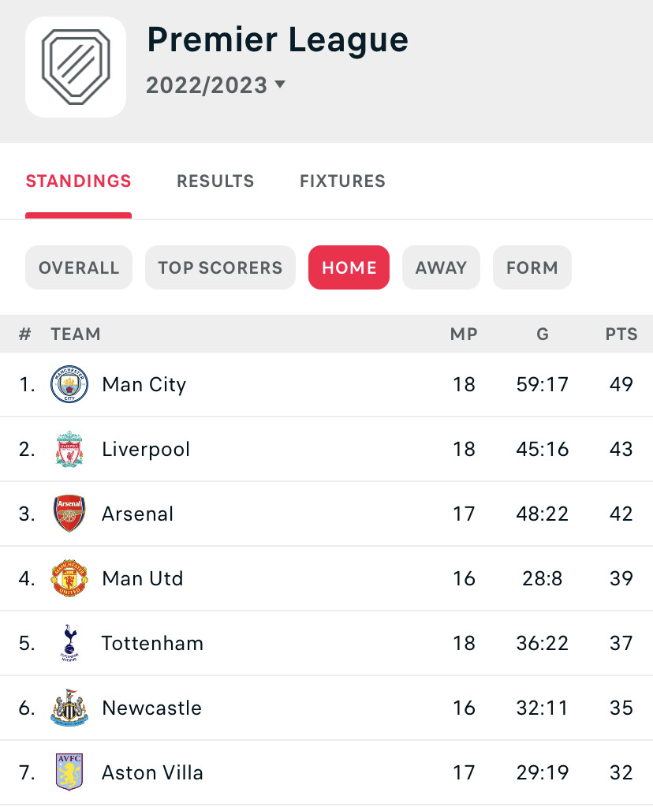653x811 pixels.
Task: Show the Top Scorers list
Action: [x=220, y=267]
